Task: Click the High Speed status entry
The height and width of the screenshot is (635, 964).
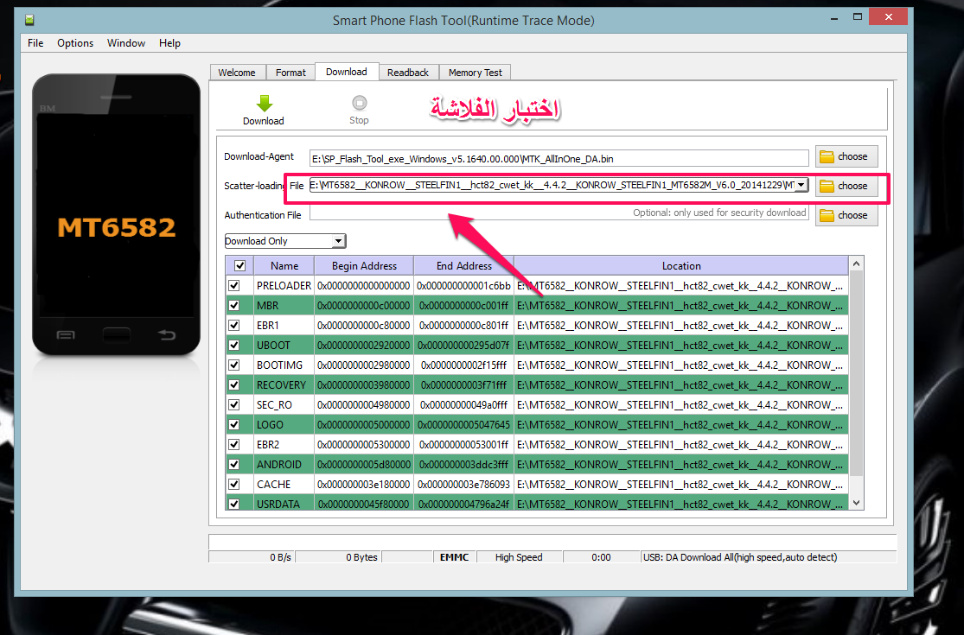Action: (x=519, y=557)
